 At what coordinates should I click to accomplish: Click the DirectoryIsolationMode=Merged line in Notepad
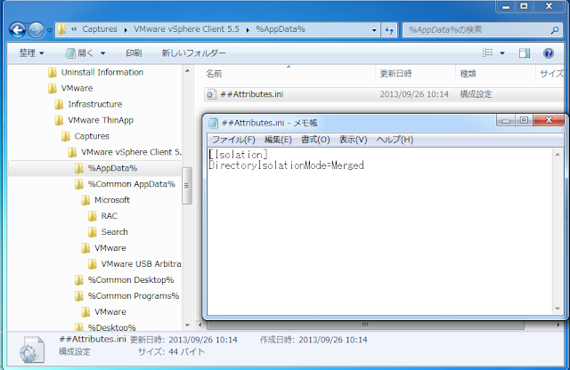pos(286,165)
